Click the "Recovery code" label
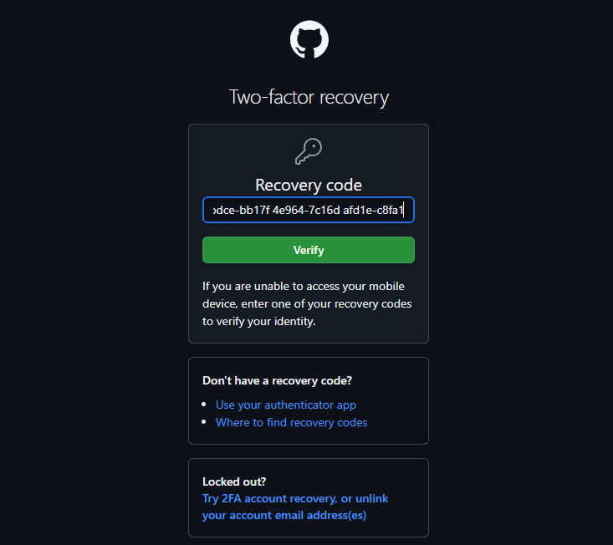This screenshot has height=545, width=613. [x=309, y=185]
